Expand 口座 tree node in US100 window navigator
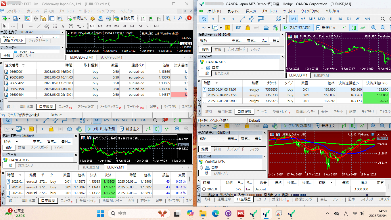391x220 pixels. click(202, 168)
